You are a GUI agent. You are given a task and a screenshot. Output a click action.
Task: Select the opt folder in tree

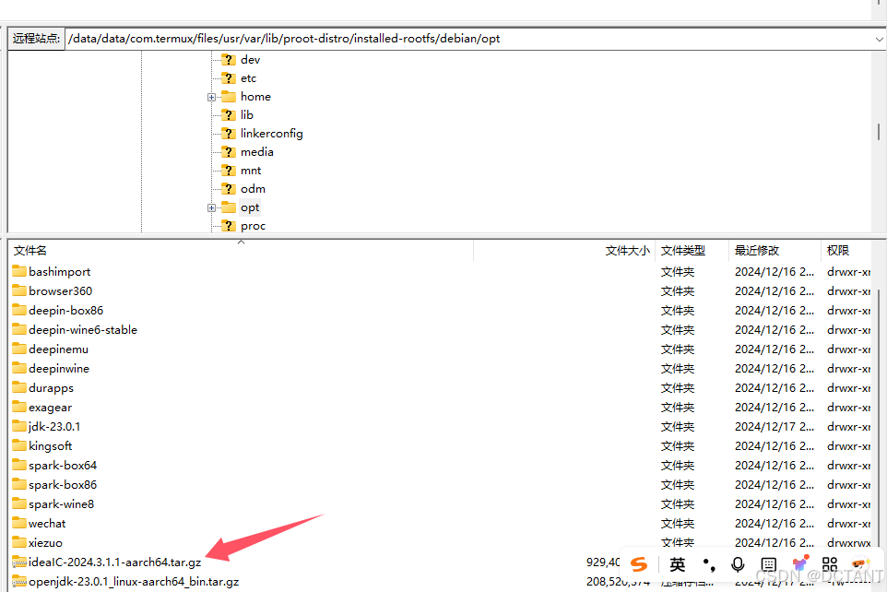(250, 207)
